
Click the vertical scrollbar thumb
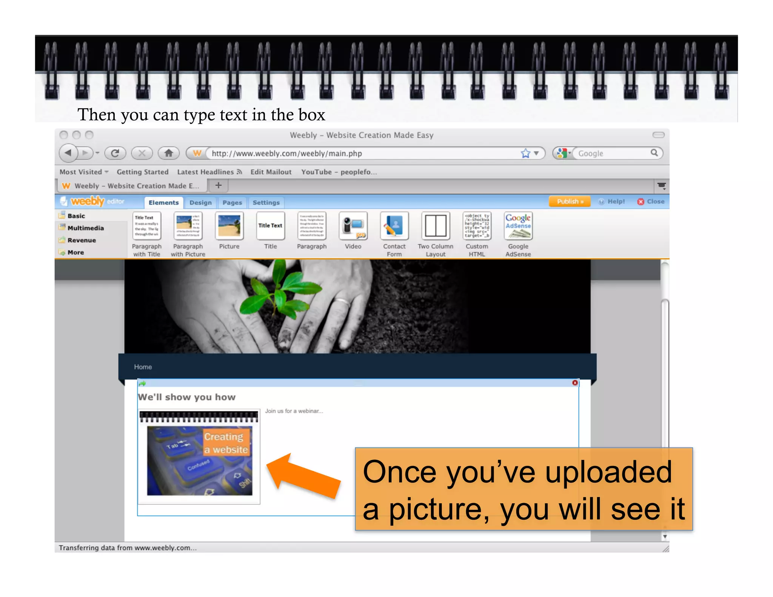[665, 374]
